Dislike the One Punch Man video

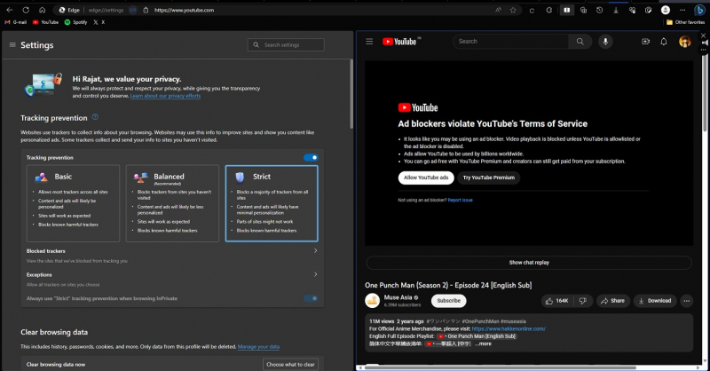[583, 301]
